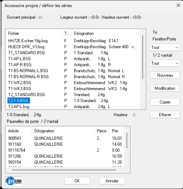Click price 11.28
Viewport: 183px width, 189px height.
coord(117,162)
